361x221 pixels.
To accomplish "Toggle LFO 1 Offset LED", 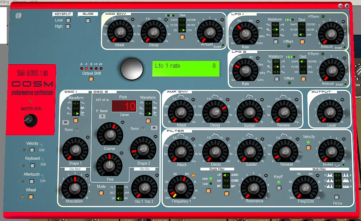I will coord(289,46).
